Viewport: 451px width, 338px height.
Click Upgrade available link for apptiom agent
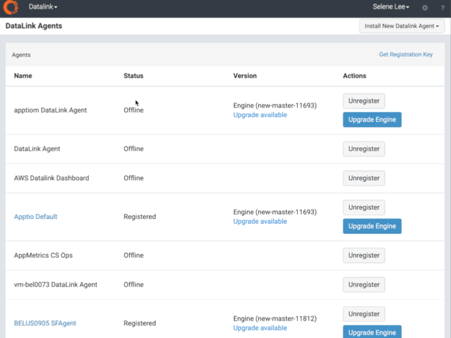tap(260, 115)
